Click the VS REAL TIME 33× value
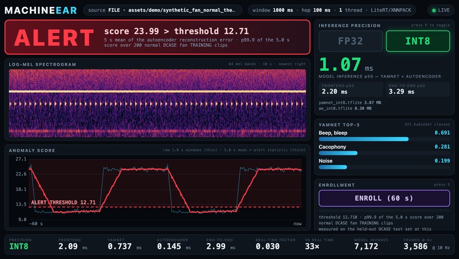This screenshot has height=259, width=459. click(x=312, y=246)
